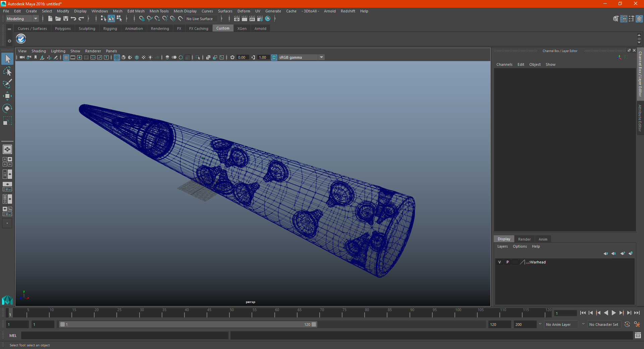Enable snap to curves magnet icon
644x349 pixels.
point(150,19)
